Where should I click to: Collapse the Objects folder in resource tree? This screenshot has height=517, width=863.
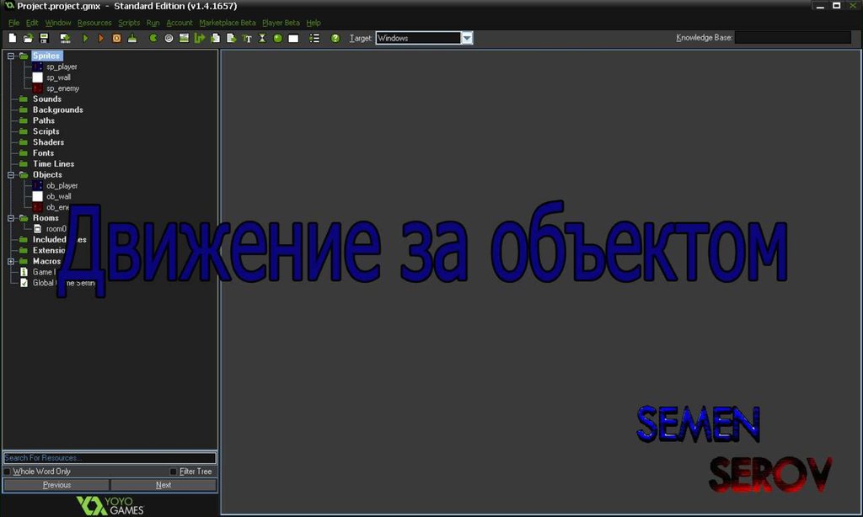pyautogui.click(x=10, y=175)
